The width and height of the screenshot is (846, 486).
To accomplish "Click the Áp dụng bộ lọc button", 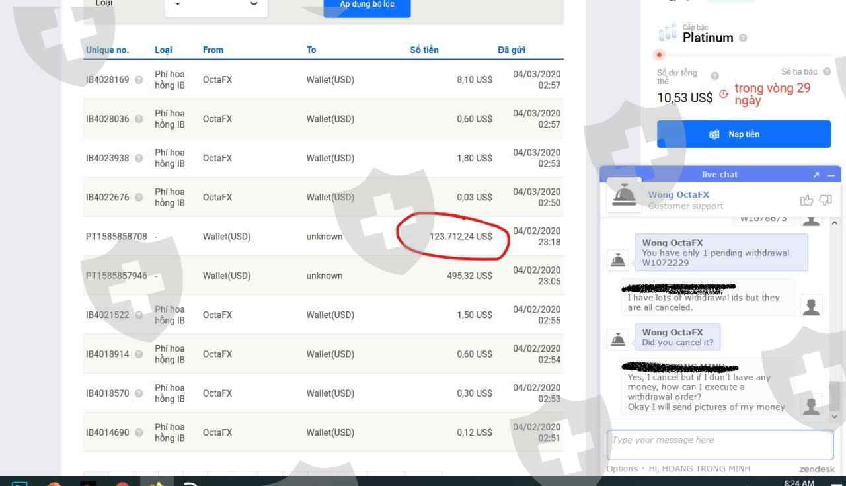I will click(x=367, y=5).
